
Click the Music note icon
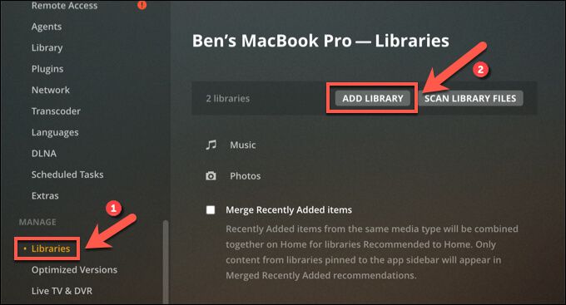click(x=211, y=145)
